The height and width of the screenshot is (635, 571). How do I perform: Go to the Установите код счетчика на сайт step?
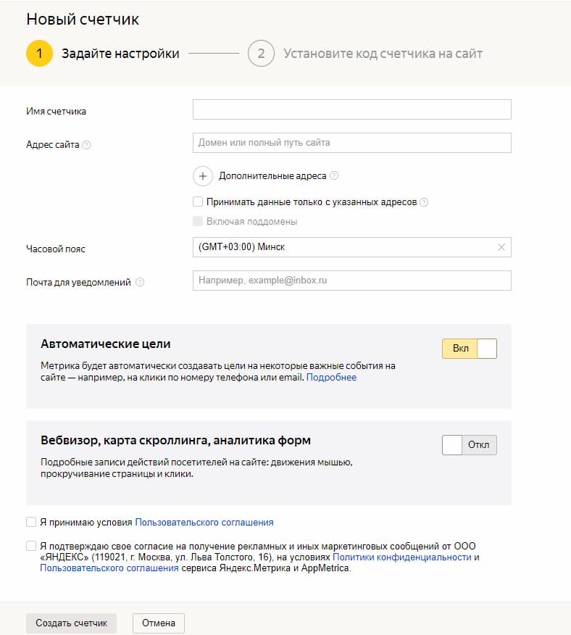pos(383,54)
